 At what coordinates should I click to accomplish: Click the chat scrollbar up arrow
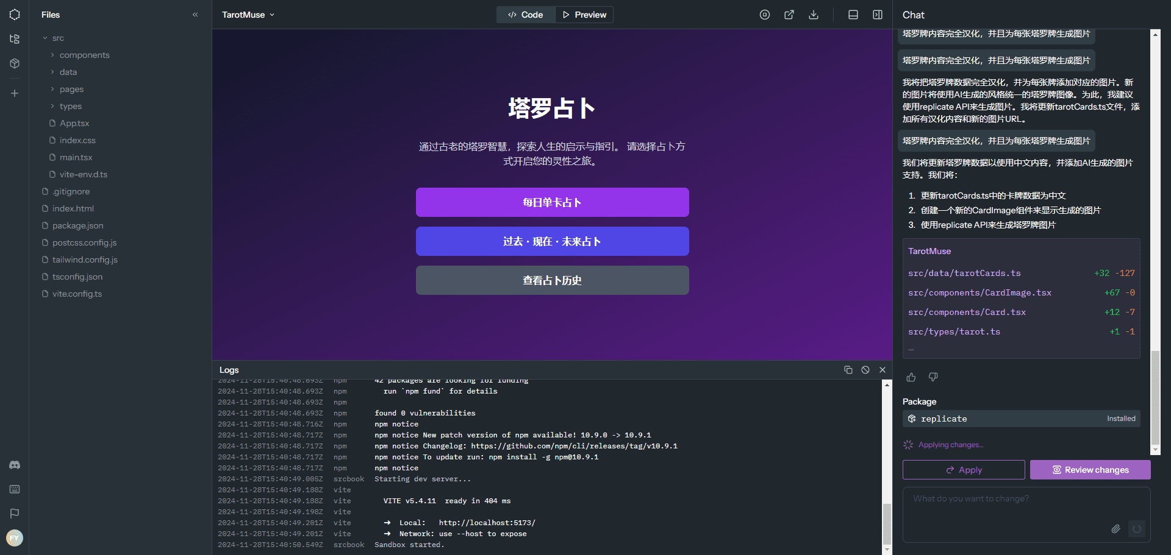(1155, 34)
